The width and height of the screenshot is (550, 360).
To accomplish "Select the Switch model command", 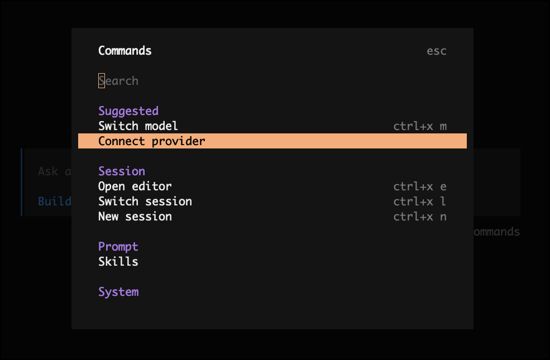I will [138, 126].
